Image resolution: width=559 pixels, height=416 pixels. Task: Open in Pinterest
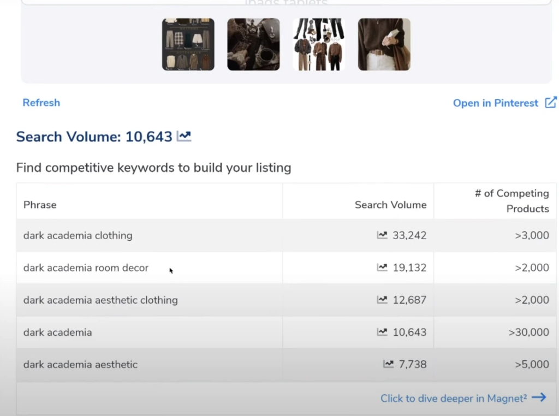tap(496, 103)
